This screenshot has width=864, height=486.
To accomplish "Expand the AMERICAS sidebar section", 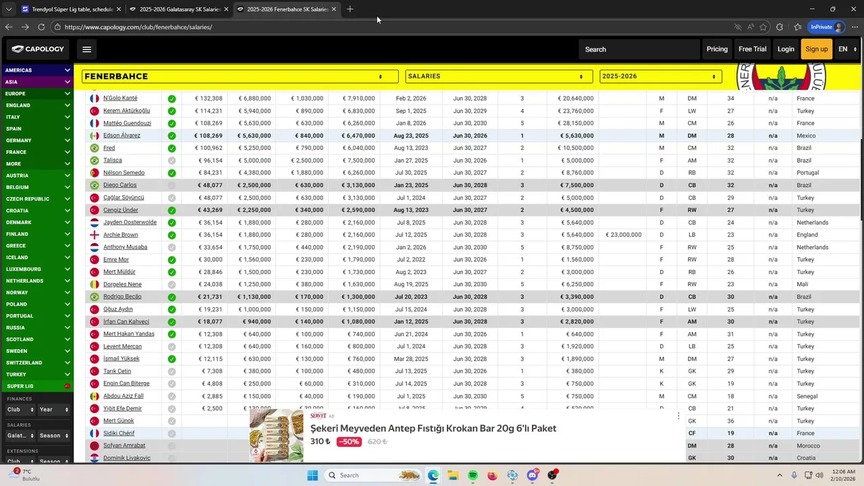I will tap(37, 70).
